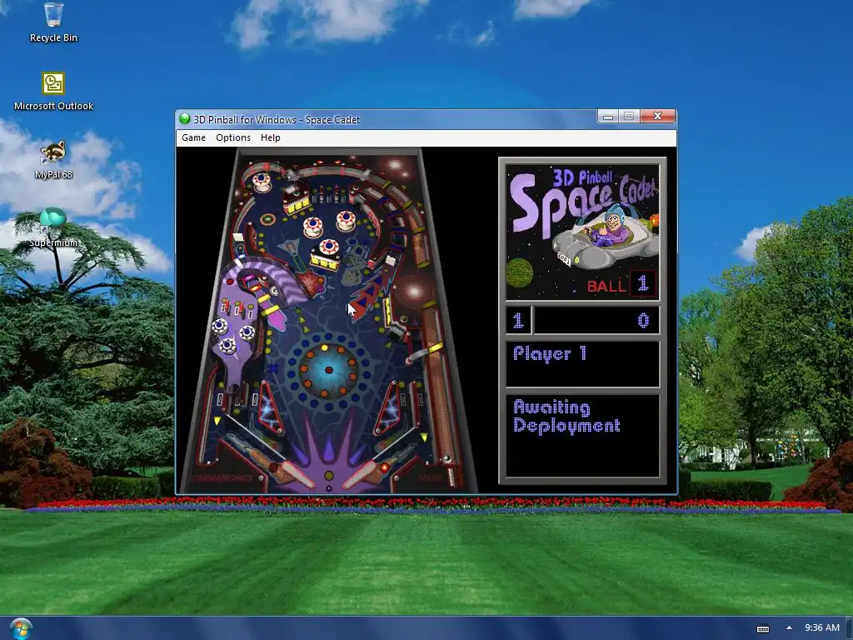The image size is (853, 640).
Task: Click the score value 0
Action: (643, 320)
